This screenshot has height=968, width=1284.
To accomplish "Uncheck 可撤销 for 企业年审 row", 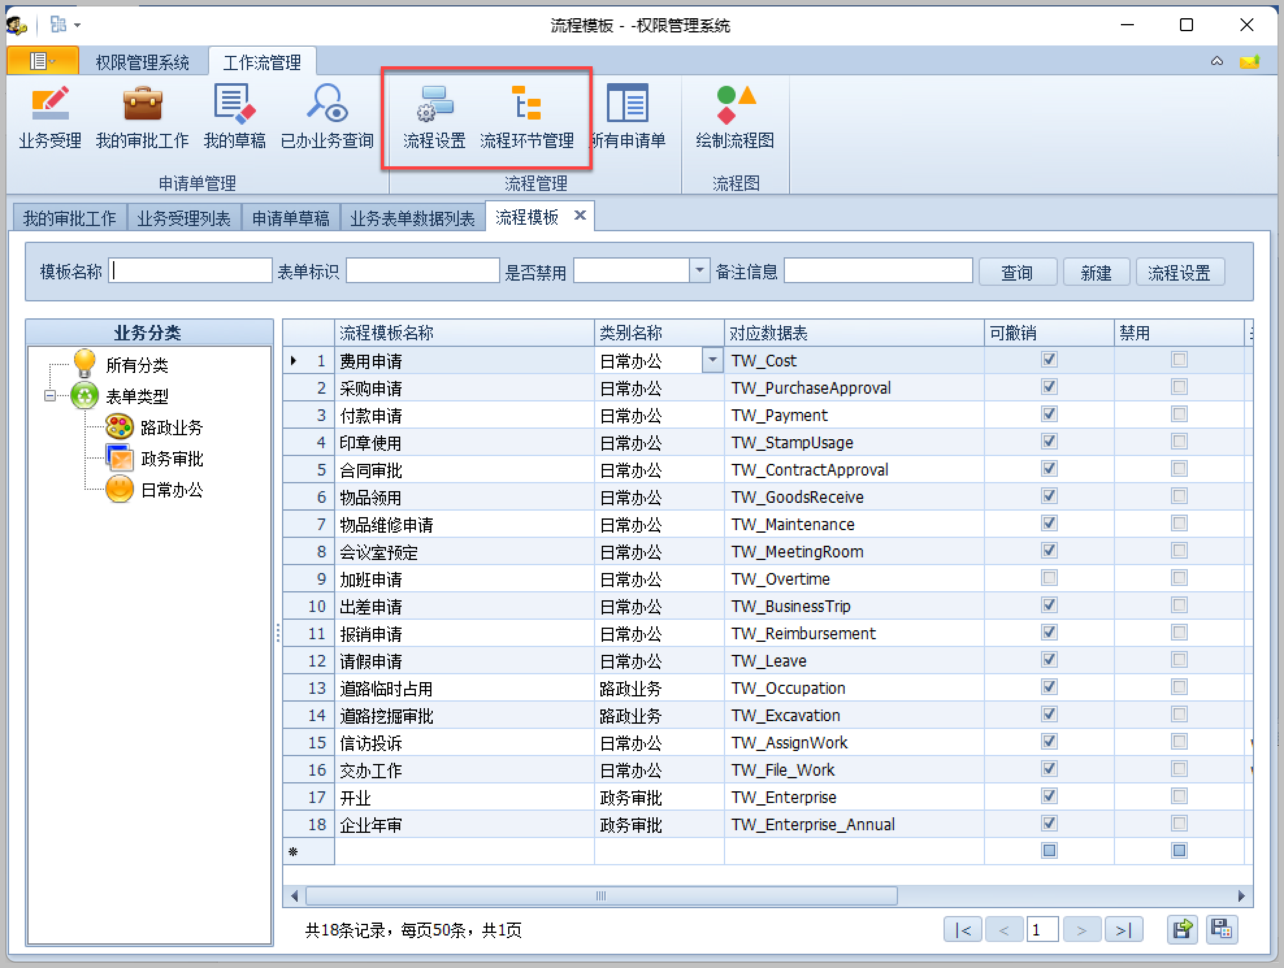I will tap(1049, 823).
